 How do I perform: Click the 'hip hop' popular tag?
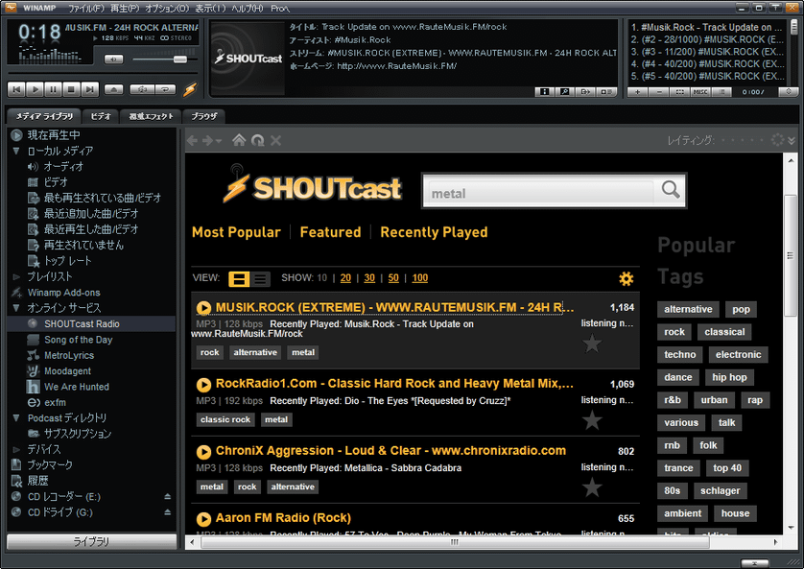729,377
